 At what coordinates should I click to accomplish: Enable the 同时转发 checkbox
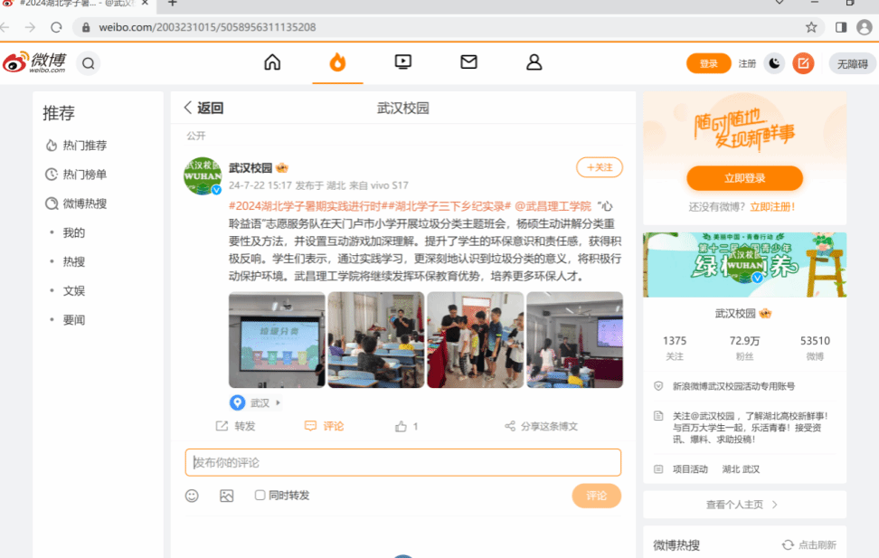click(x=260, y=496)
